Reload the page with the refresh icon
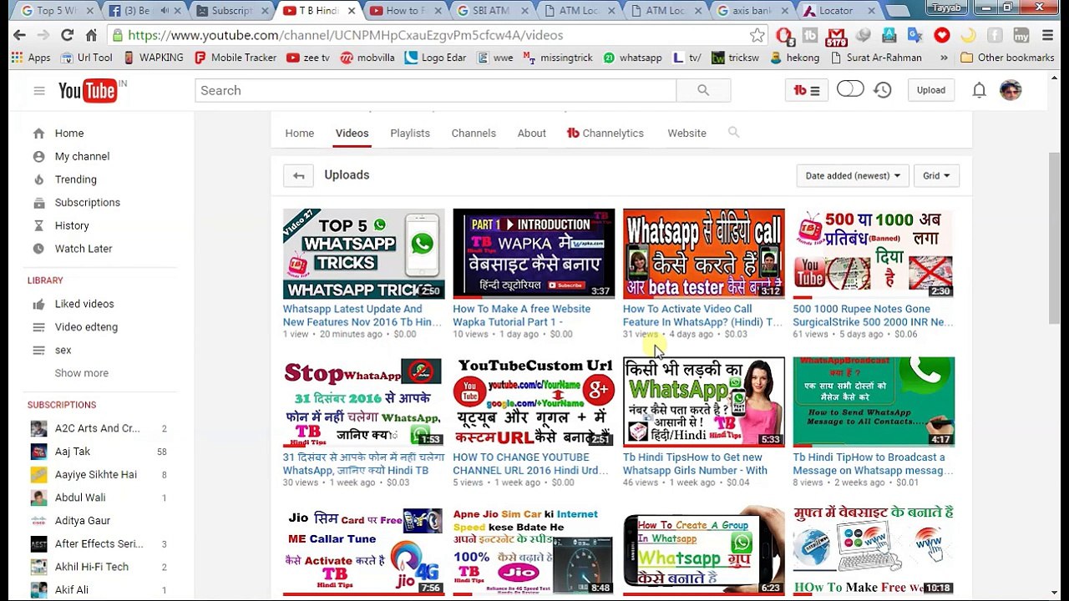Image resolution: width=1069 pixels, height=601 pixels. point(67,35)
